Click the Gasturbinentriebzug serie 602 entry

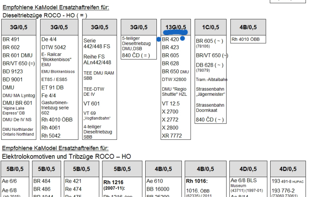(55, 108)
